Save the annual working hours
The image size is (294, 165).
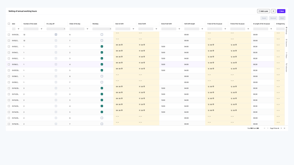click(x=281, y=11)
